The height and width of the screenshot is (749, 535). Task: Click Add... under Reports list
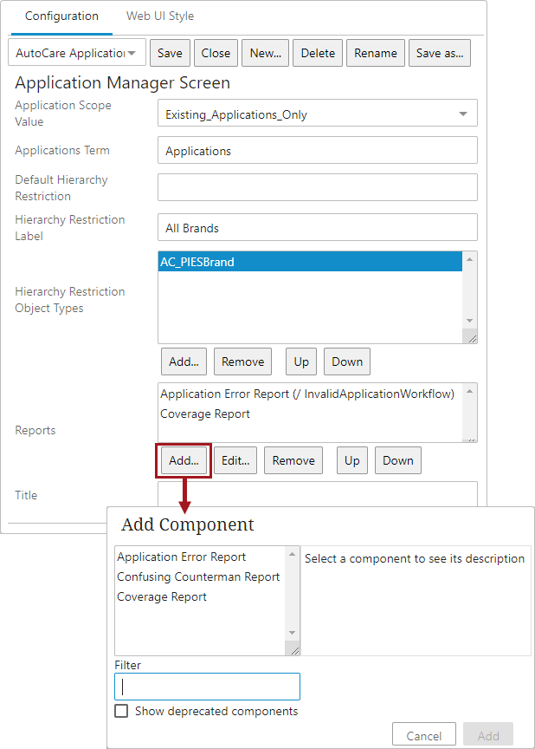(184, 460)
